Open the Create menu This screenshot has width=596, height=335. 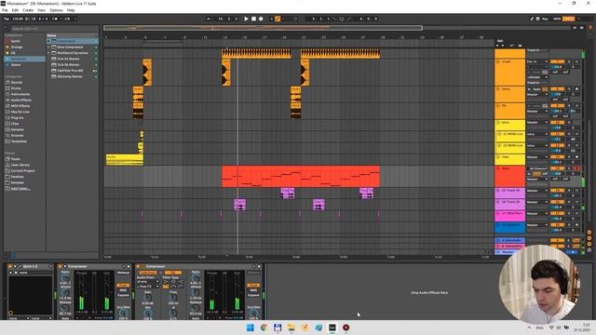pos(28,10)
